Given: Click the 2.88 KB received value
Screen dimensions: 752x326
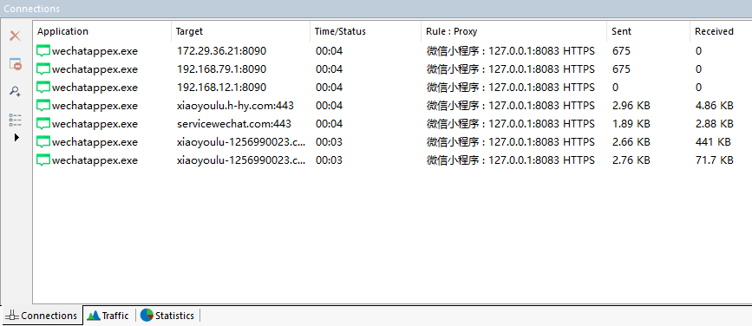Looking at the screenshot, I should tap(714, 124).
